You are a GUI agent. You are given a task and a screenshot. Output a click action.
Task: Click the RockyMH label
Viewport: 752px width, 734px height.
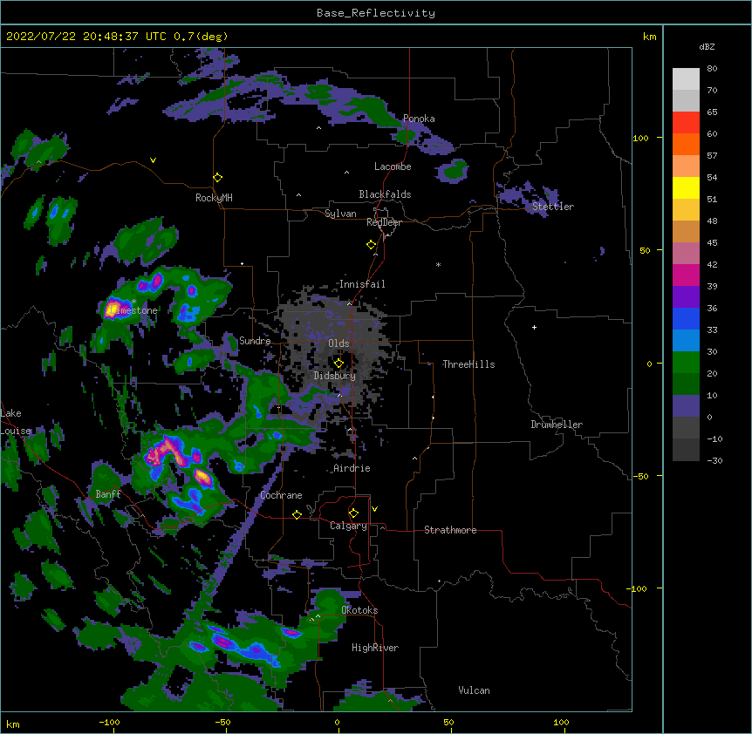coord(214,198)
